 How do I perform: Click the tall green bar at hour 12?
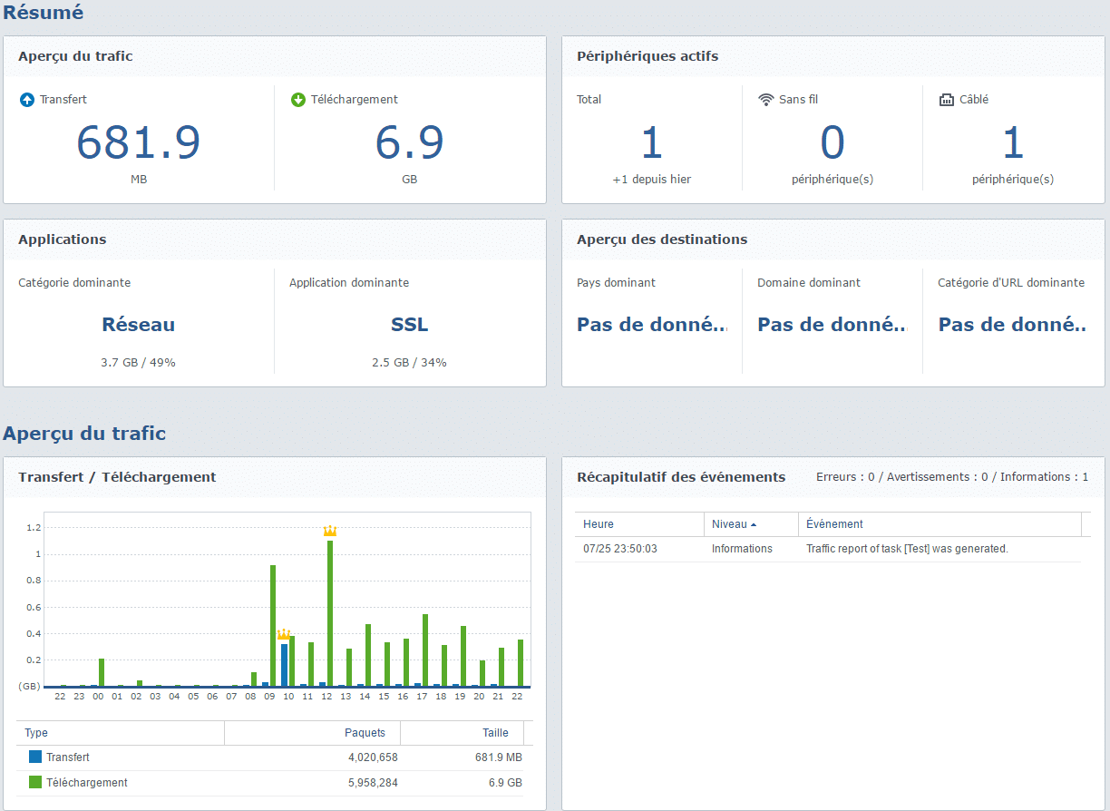click(x=330, y=613)
